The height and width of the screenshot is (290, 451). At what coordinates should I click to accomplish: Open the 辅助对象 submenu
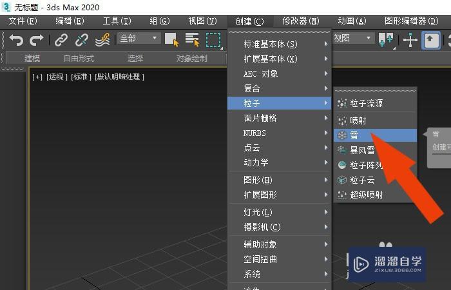pyautogui.click(x=279, y=244)
